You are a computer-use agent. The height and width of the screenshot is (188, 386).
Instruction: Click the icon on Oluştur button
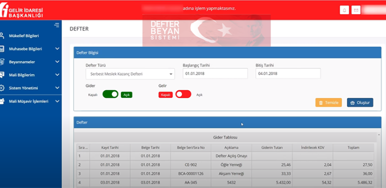tap(352, 103)
